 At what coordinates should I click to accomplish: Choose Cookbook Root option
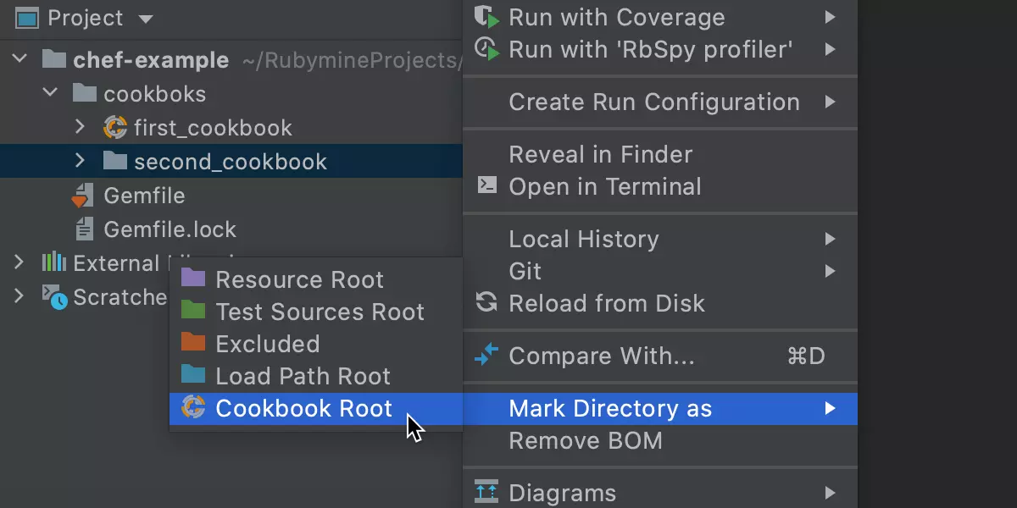tap(316, 408)
